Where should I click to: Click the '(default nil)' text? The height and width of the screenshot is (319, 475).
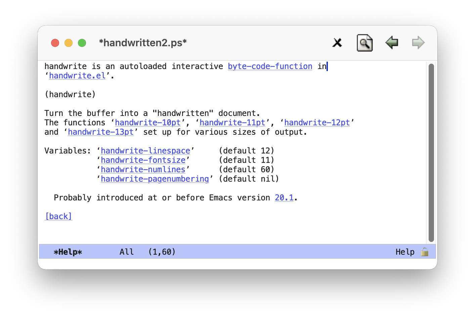coord(249,179)
